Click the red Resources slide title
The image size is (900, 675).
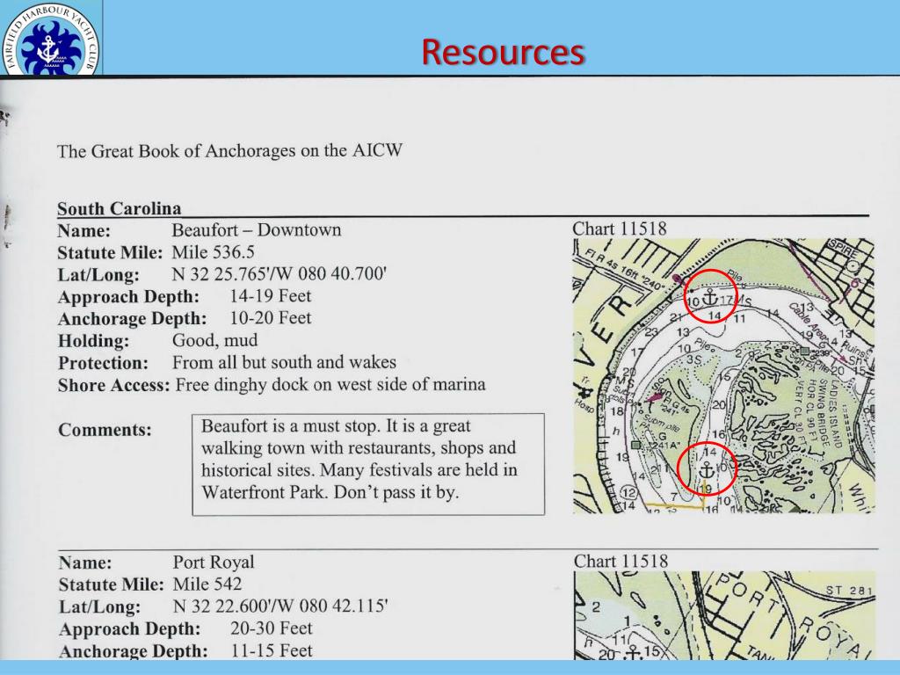coord(503,52)
